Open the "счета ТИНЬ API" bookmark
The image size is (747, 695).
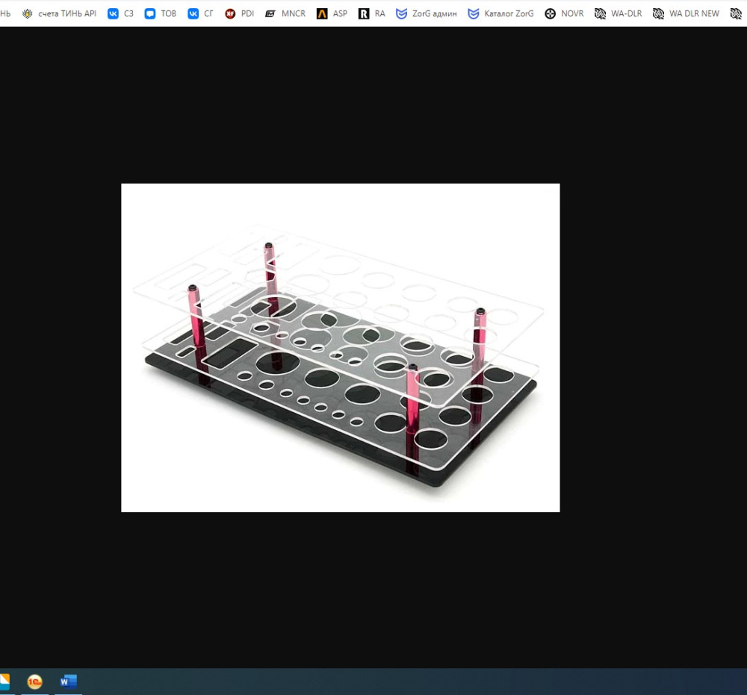point(59,13)
